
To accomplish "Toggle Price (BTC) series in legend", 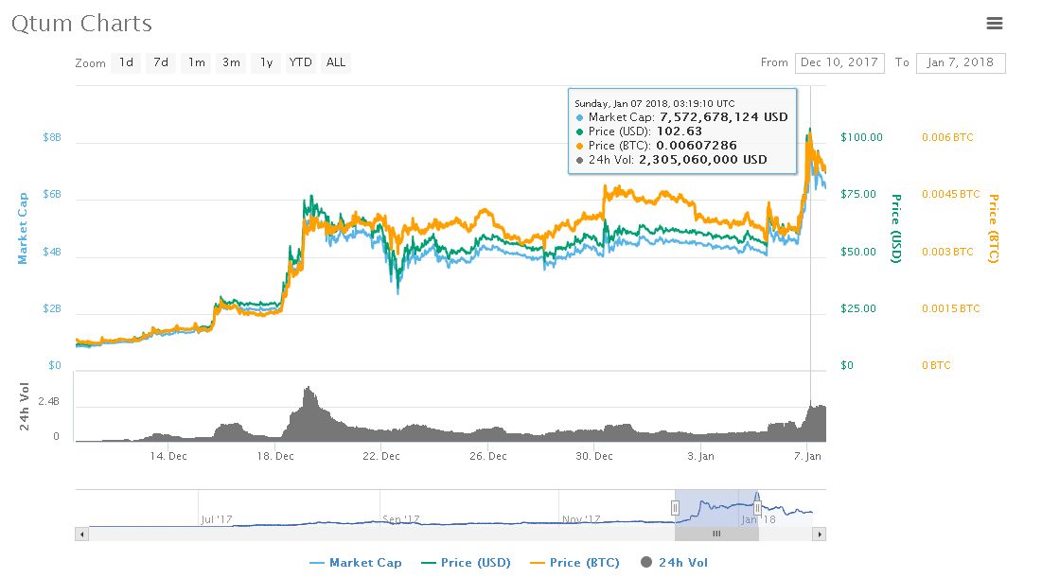I will [574, 563].
